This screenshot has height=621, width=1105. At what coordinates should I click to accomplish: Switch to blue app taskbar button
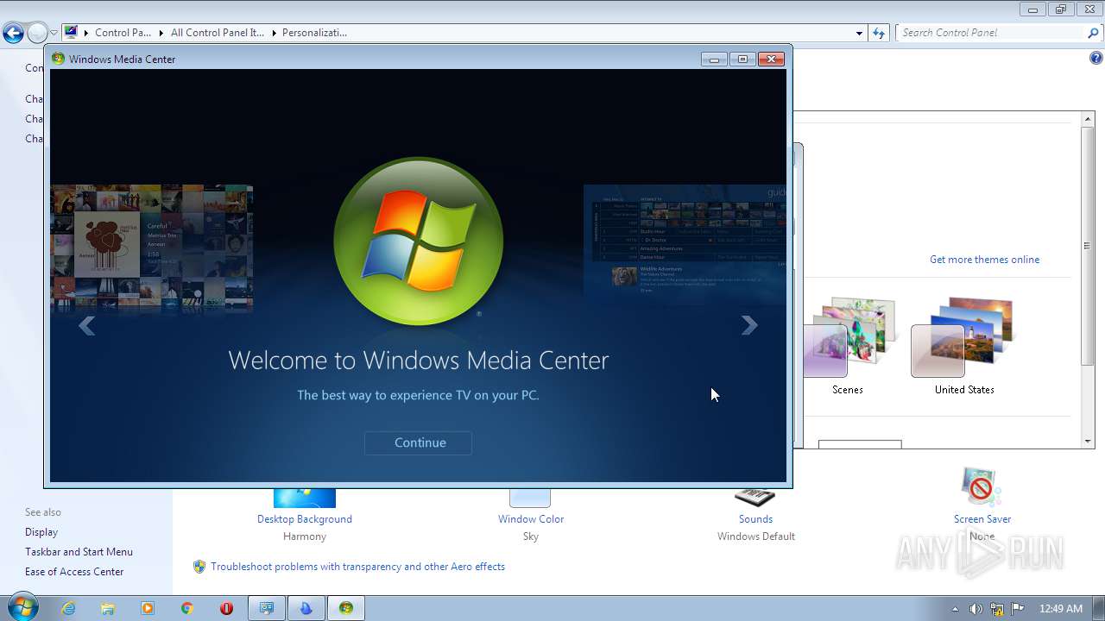[306, 608]
